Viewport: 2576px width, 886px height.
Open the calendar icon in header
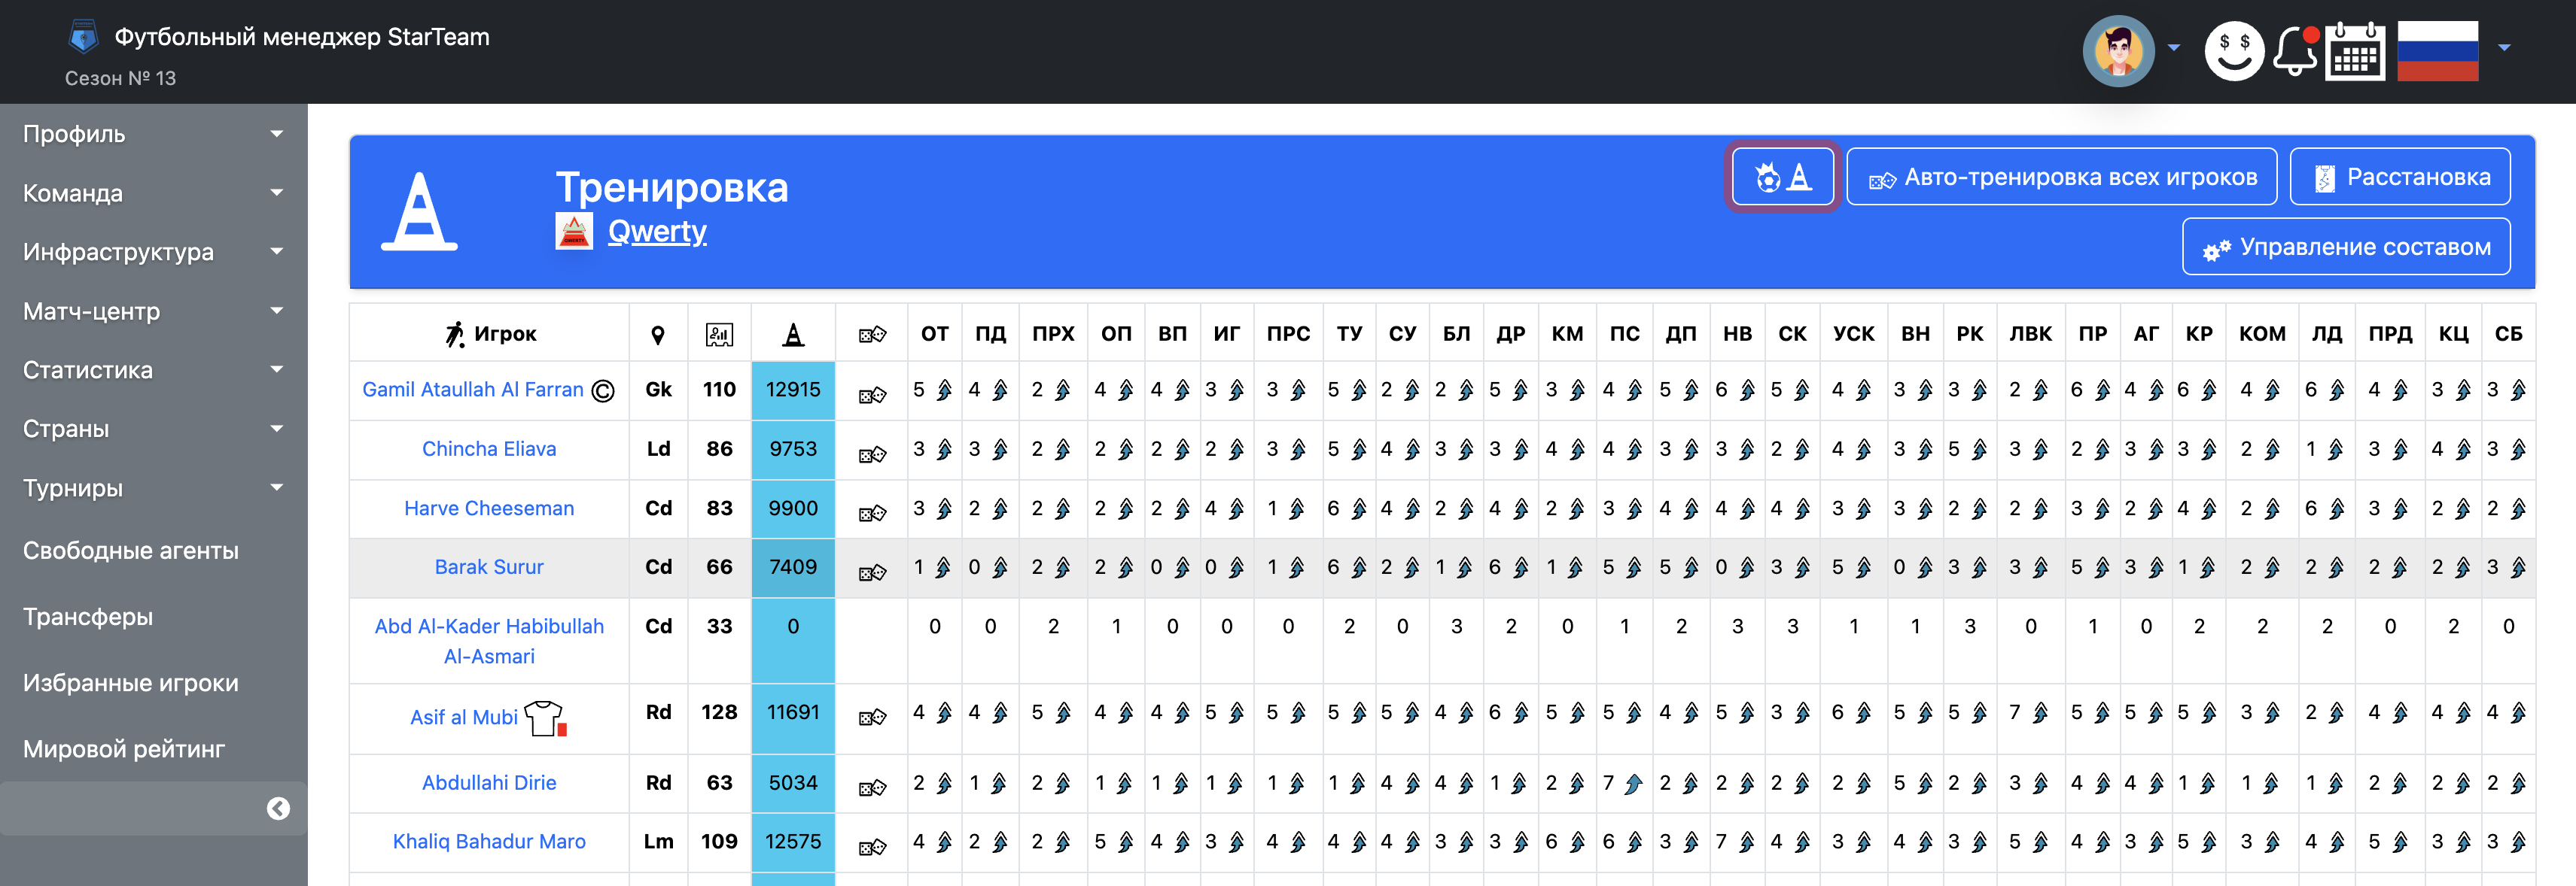pos(2354,52)
